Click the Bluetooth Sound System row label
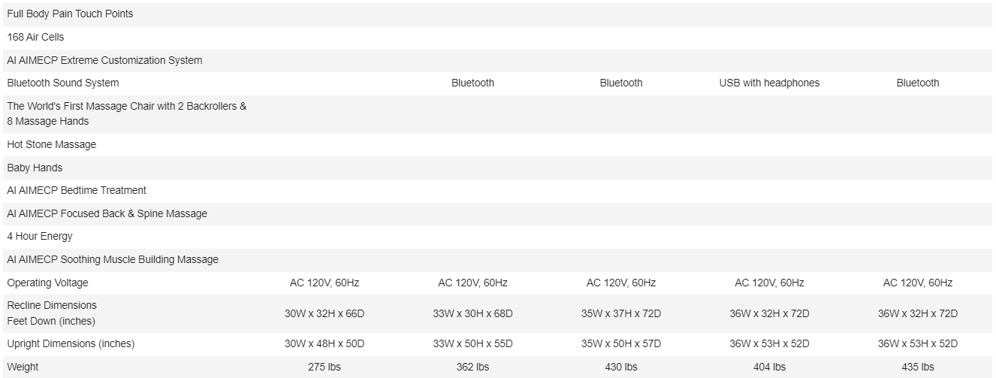996x378 pixels. 63,83
